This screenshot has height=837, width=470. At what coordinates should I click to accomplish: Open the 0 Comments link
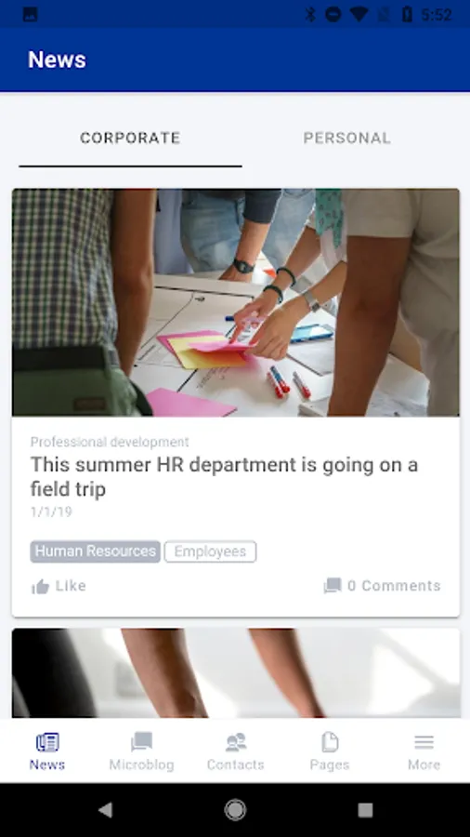pyautogui.click(x=394, y=586)
